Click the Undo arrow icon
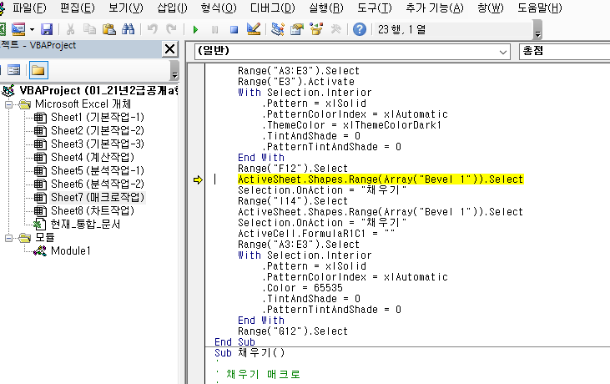This screenshot has height=384, width=610. [153, 29]
